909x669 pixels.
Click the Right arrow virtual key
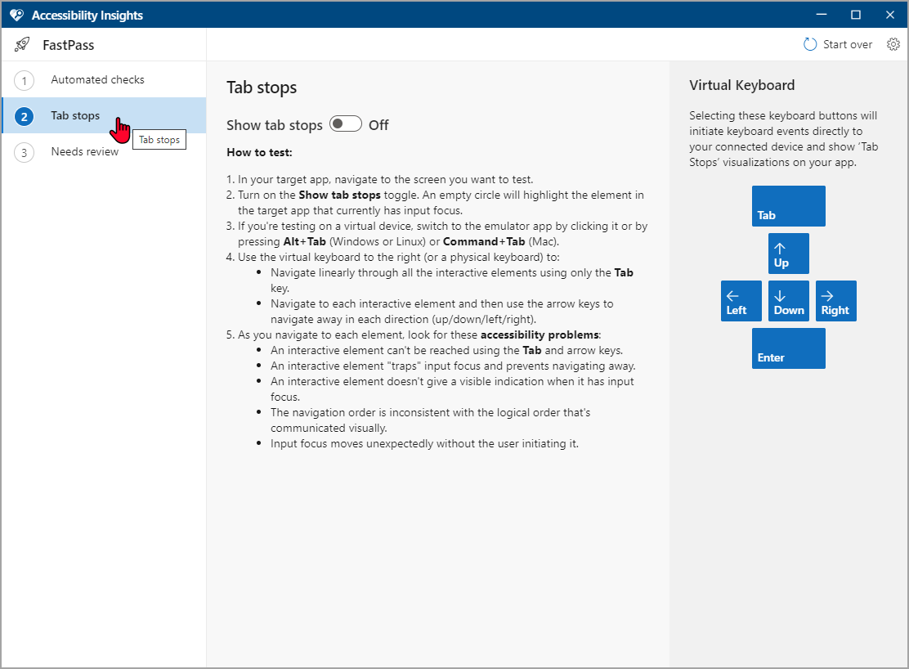tap(836, 301)
